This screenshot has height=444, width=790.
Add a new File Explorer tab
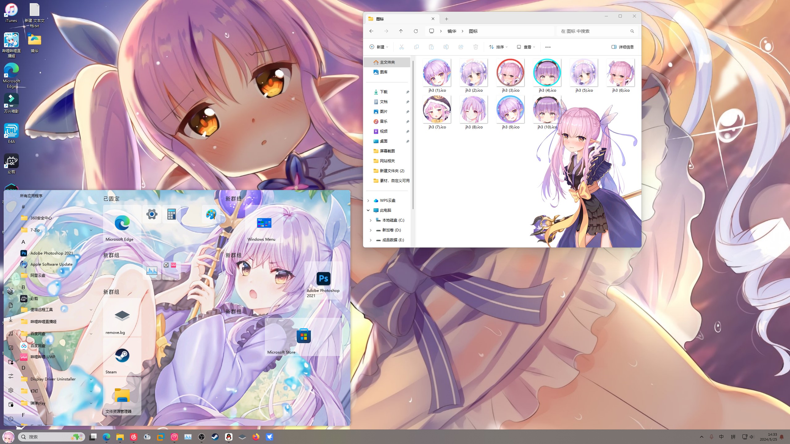pyautogui.click(x=446, y=19)
